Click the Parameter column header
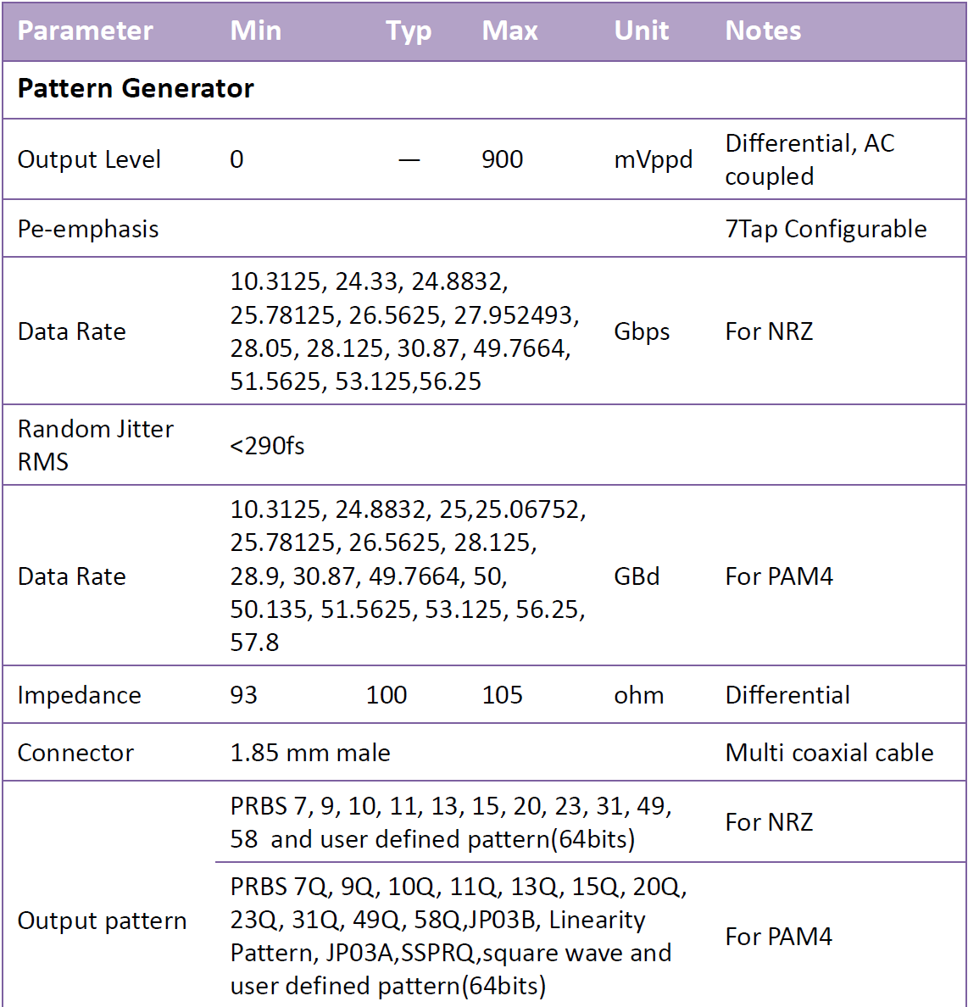The width and height of the screenshot is (968, 1007). coord(85,31)
